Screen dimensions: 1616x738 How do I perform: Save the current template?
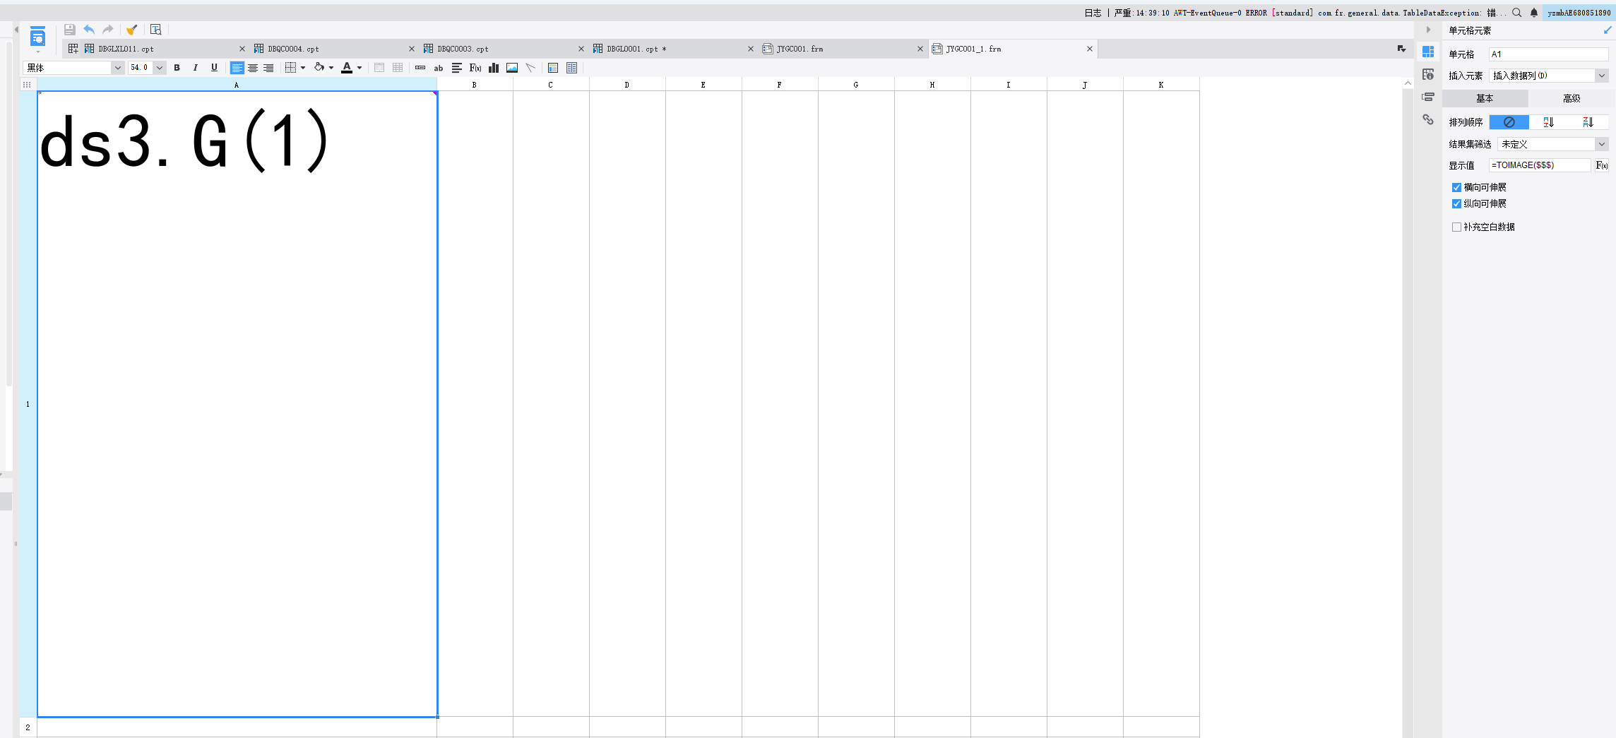[x=69, y=30]
